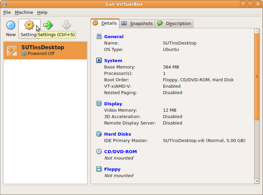Switch to the Snapshots tab

[137, 23]
